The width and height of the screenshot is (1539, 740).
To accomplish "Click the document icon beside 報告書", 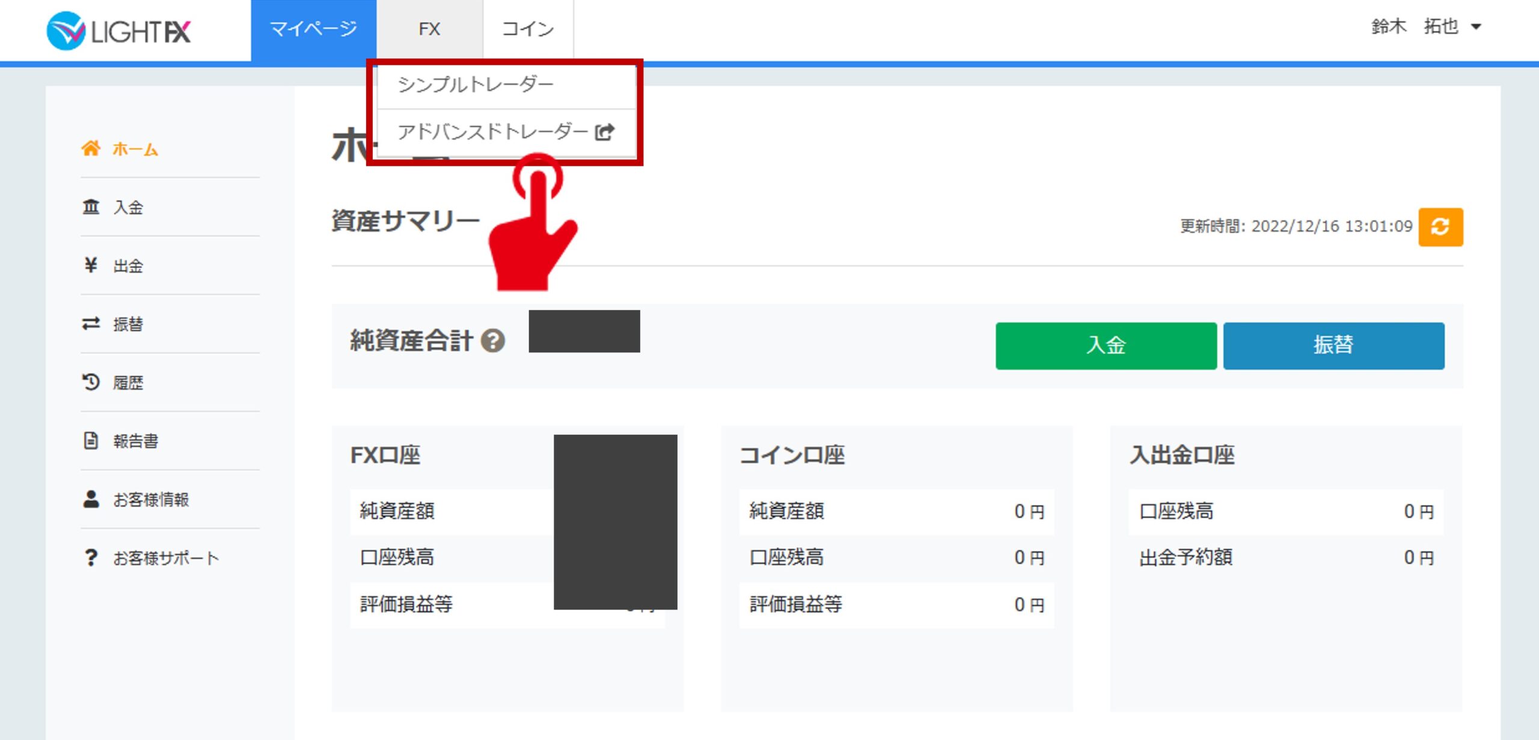I will [91, 441].
